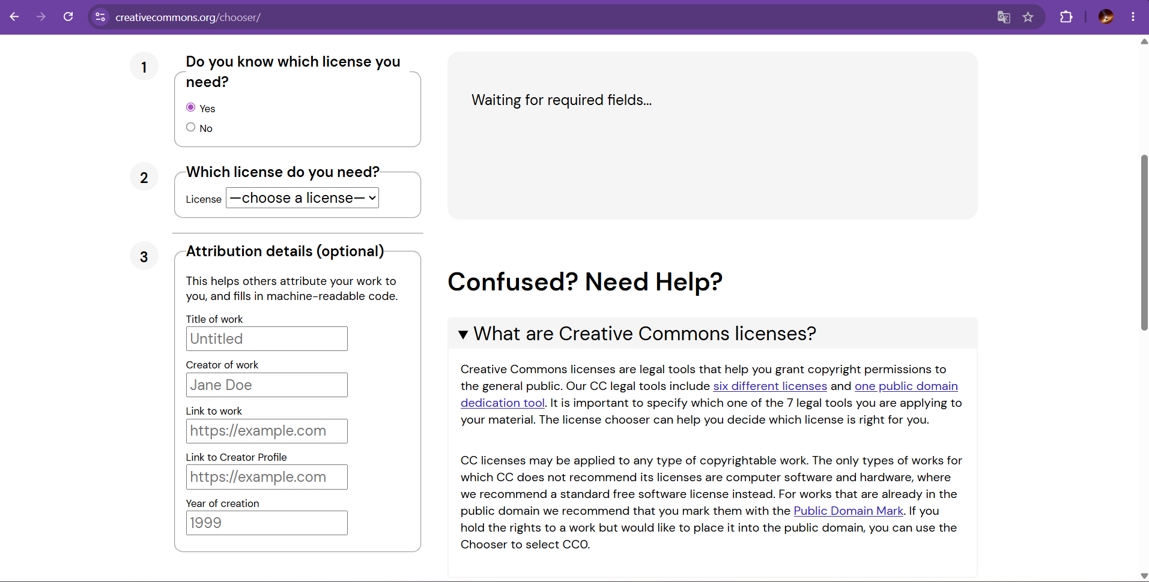The width and height of the screenshot is (1149, 582).
Task: Click the page vertical scrollbar thumb
Action: point(1144,242)
